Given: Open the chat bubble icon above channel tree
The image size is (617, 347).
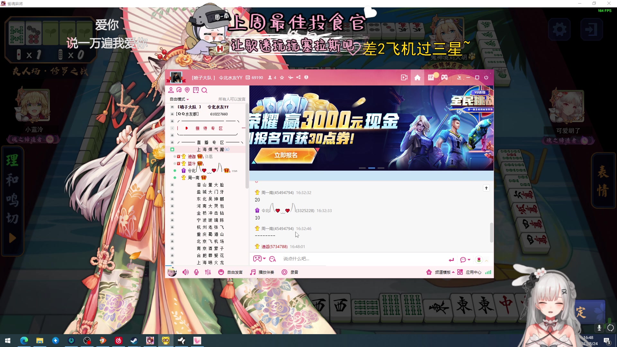Looking at the screenshot, I should click(x=179, y=90).
